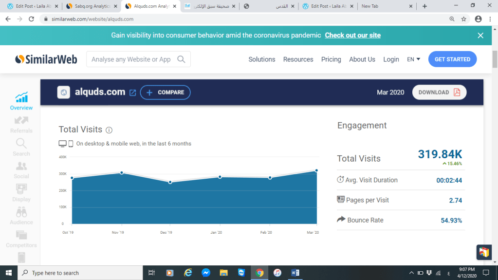Go to the Audience binoculars icon

tap(21, 212)
